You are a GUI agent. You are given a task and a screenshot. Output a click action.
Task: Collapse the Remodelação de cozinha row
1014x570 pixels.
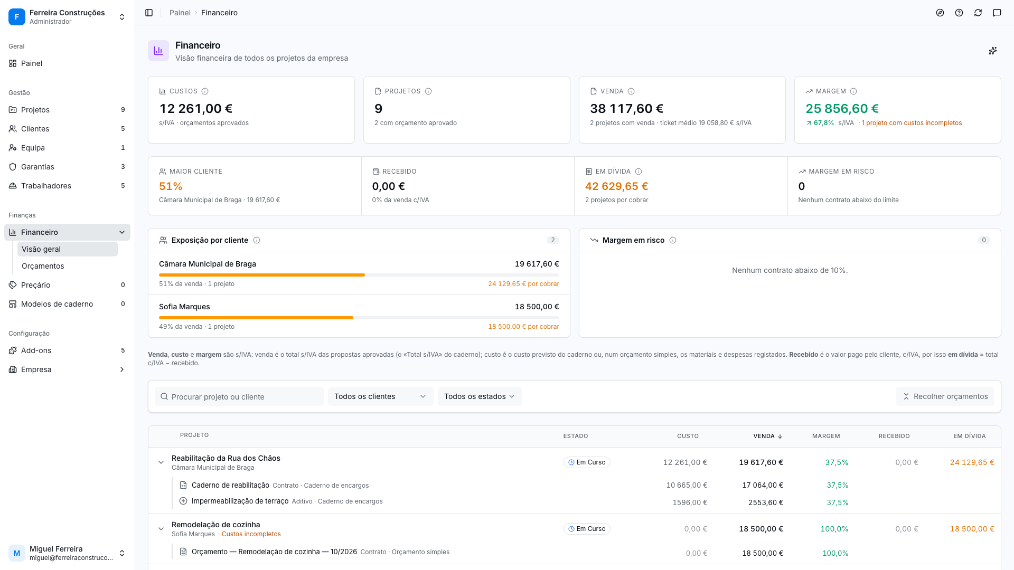coord(161,529)
